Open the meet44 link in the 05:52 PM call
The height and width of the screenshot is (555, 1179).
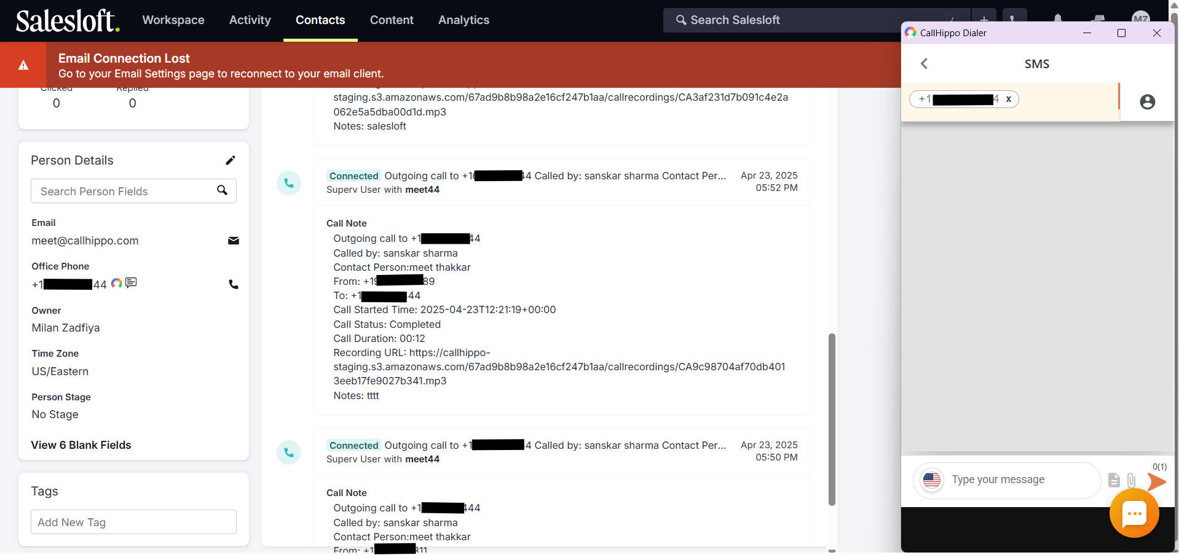tap(422, 190)
